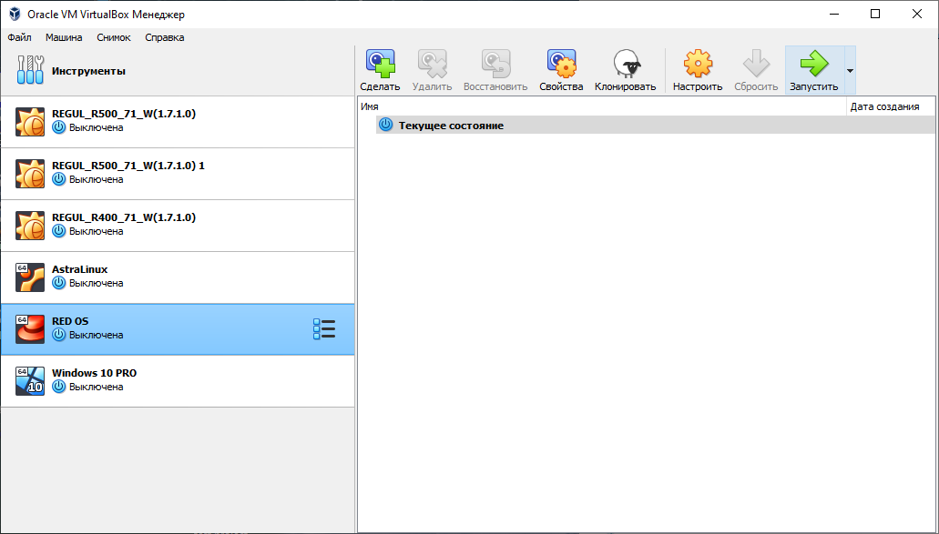The height and width of the screenshot is (534, 939).
Task: Click the Сделать snapshot icon
Action: point(380,64)
